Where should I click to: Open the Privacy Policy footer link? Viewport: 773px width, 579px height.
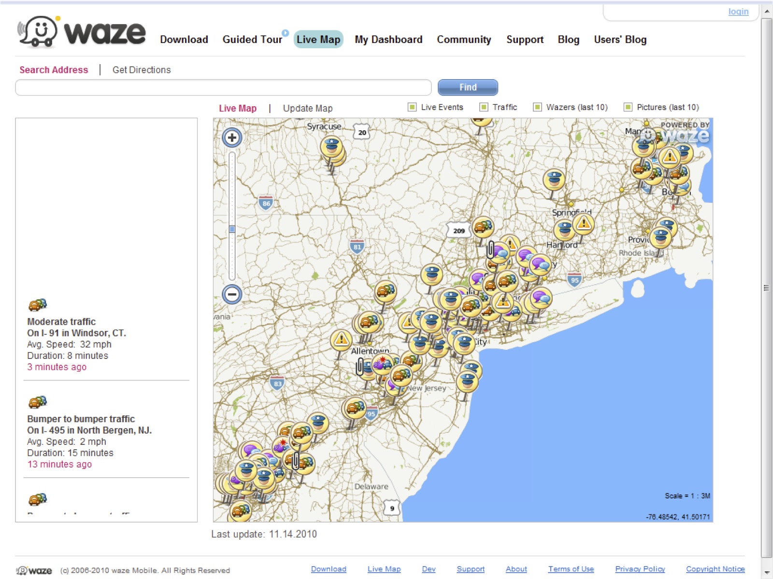tap(640, 569)
